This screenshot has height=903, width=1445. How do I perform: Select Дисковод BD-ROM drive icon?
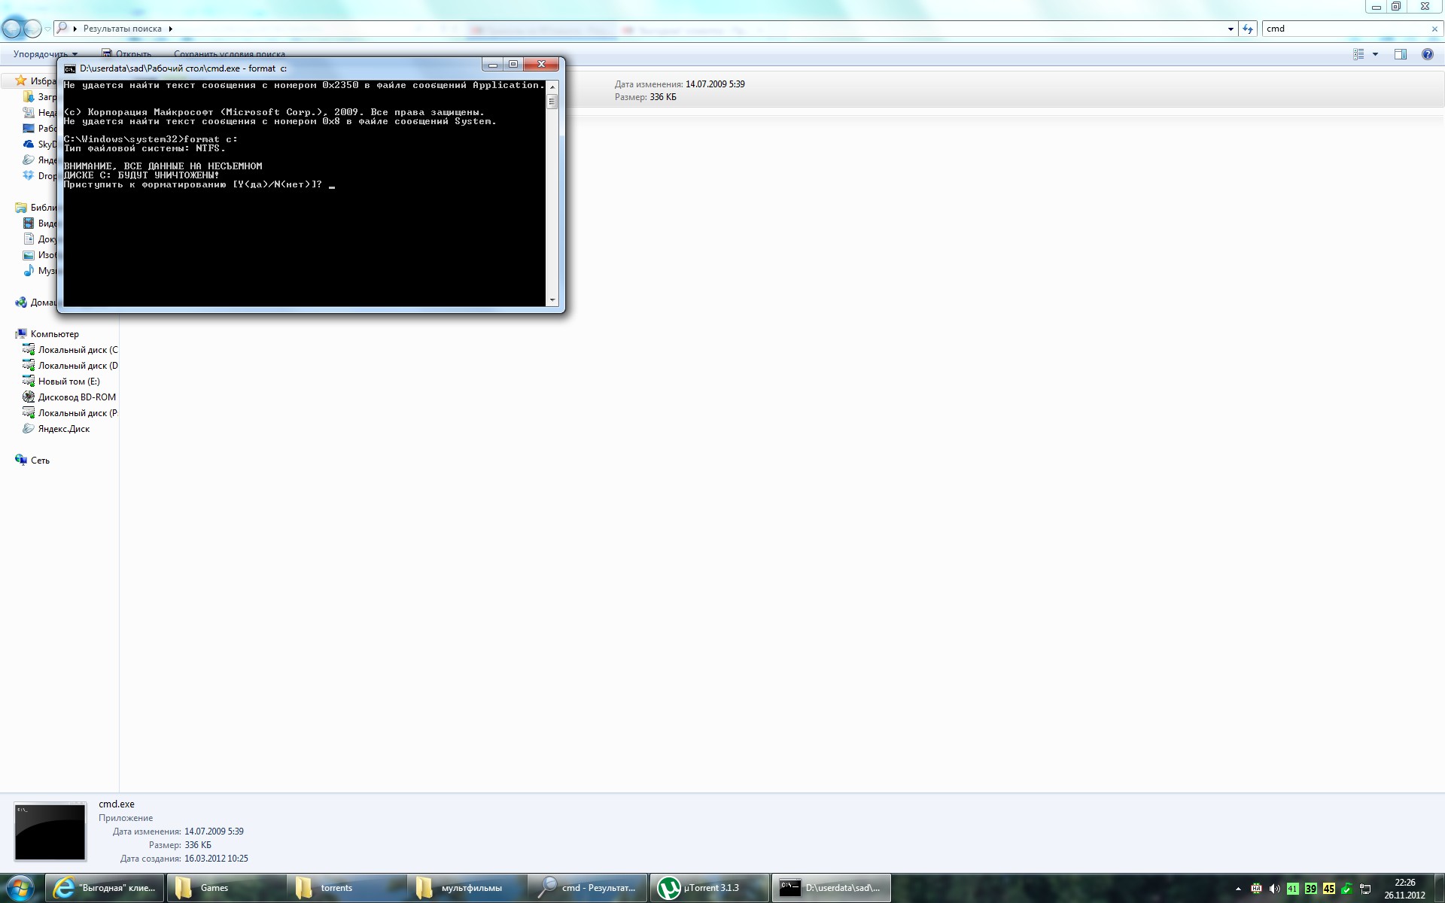click(x=29, y=397)
